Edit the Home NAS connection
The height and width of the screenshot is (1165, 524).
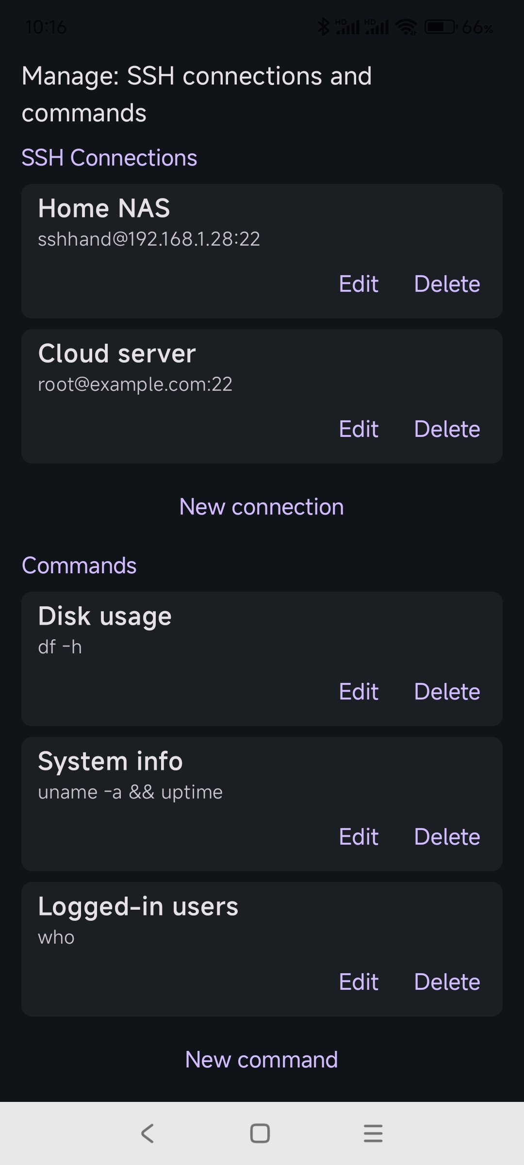click(x=359, y=284)
